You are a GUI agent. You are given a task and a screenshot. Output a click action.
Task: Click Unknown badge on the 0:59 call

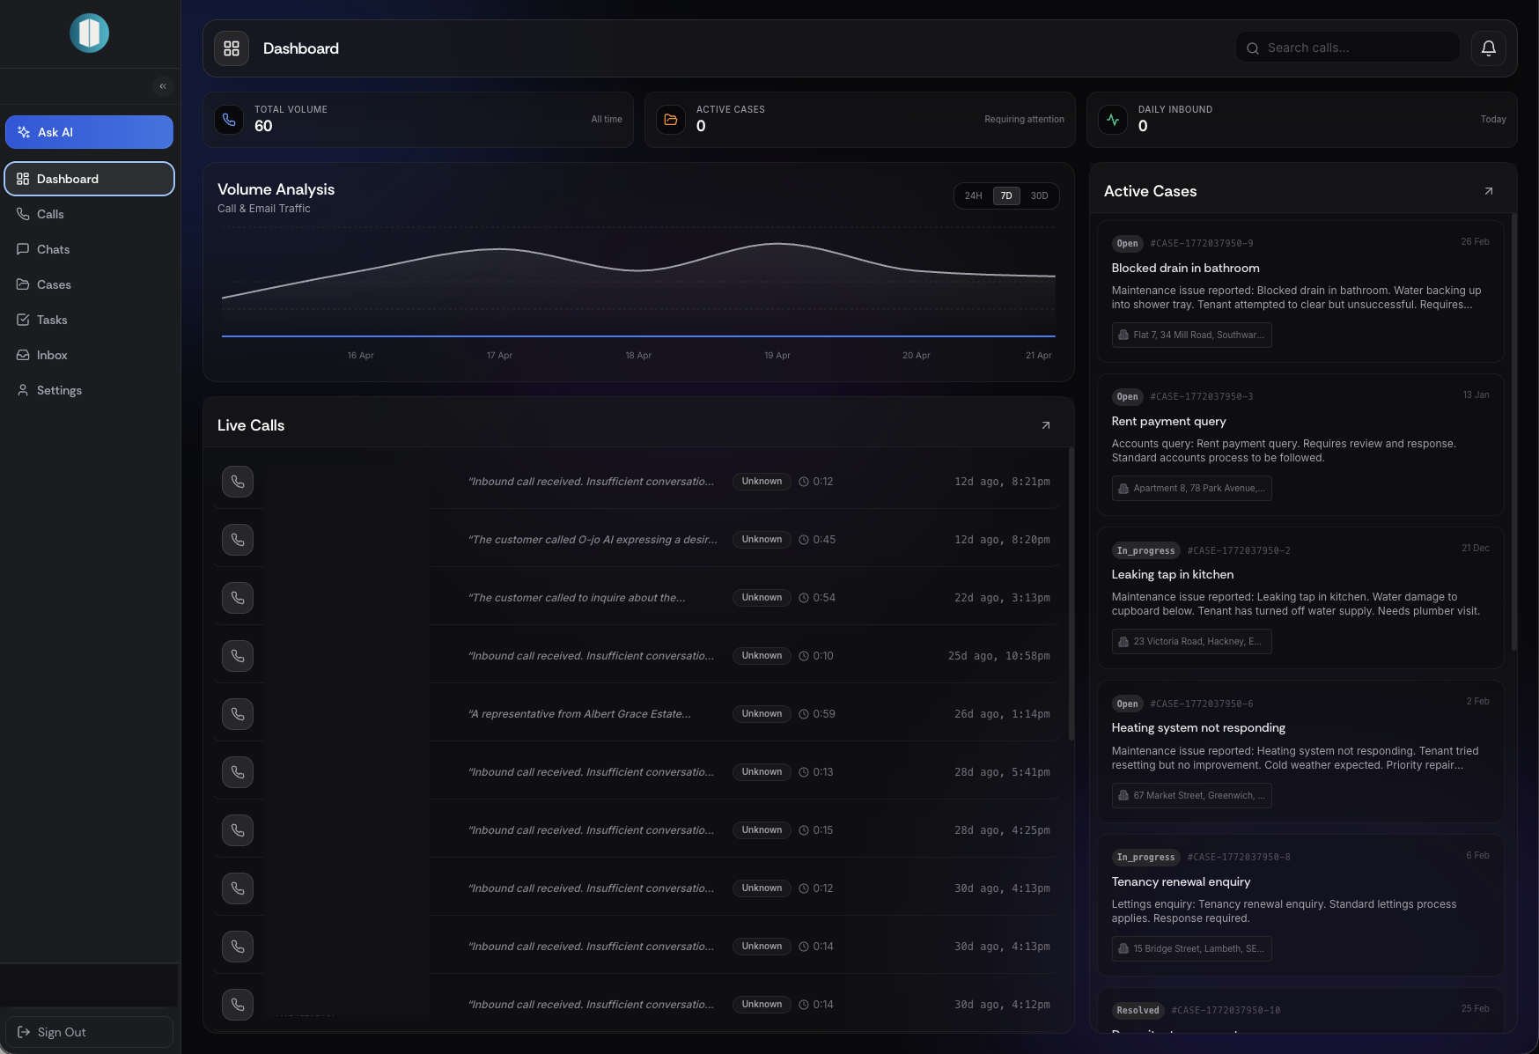coord(762,714)
